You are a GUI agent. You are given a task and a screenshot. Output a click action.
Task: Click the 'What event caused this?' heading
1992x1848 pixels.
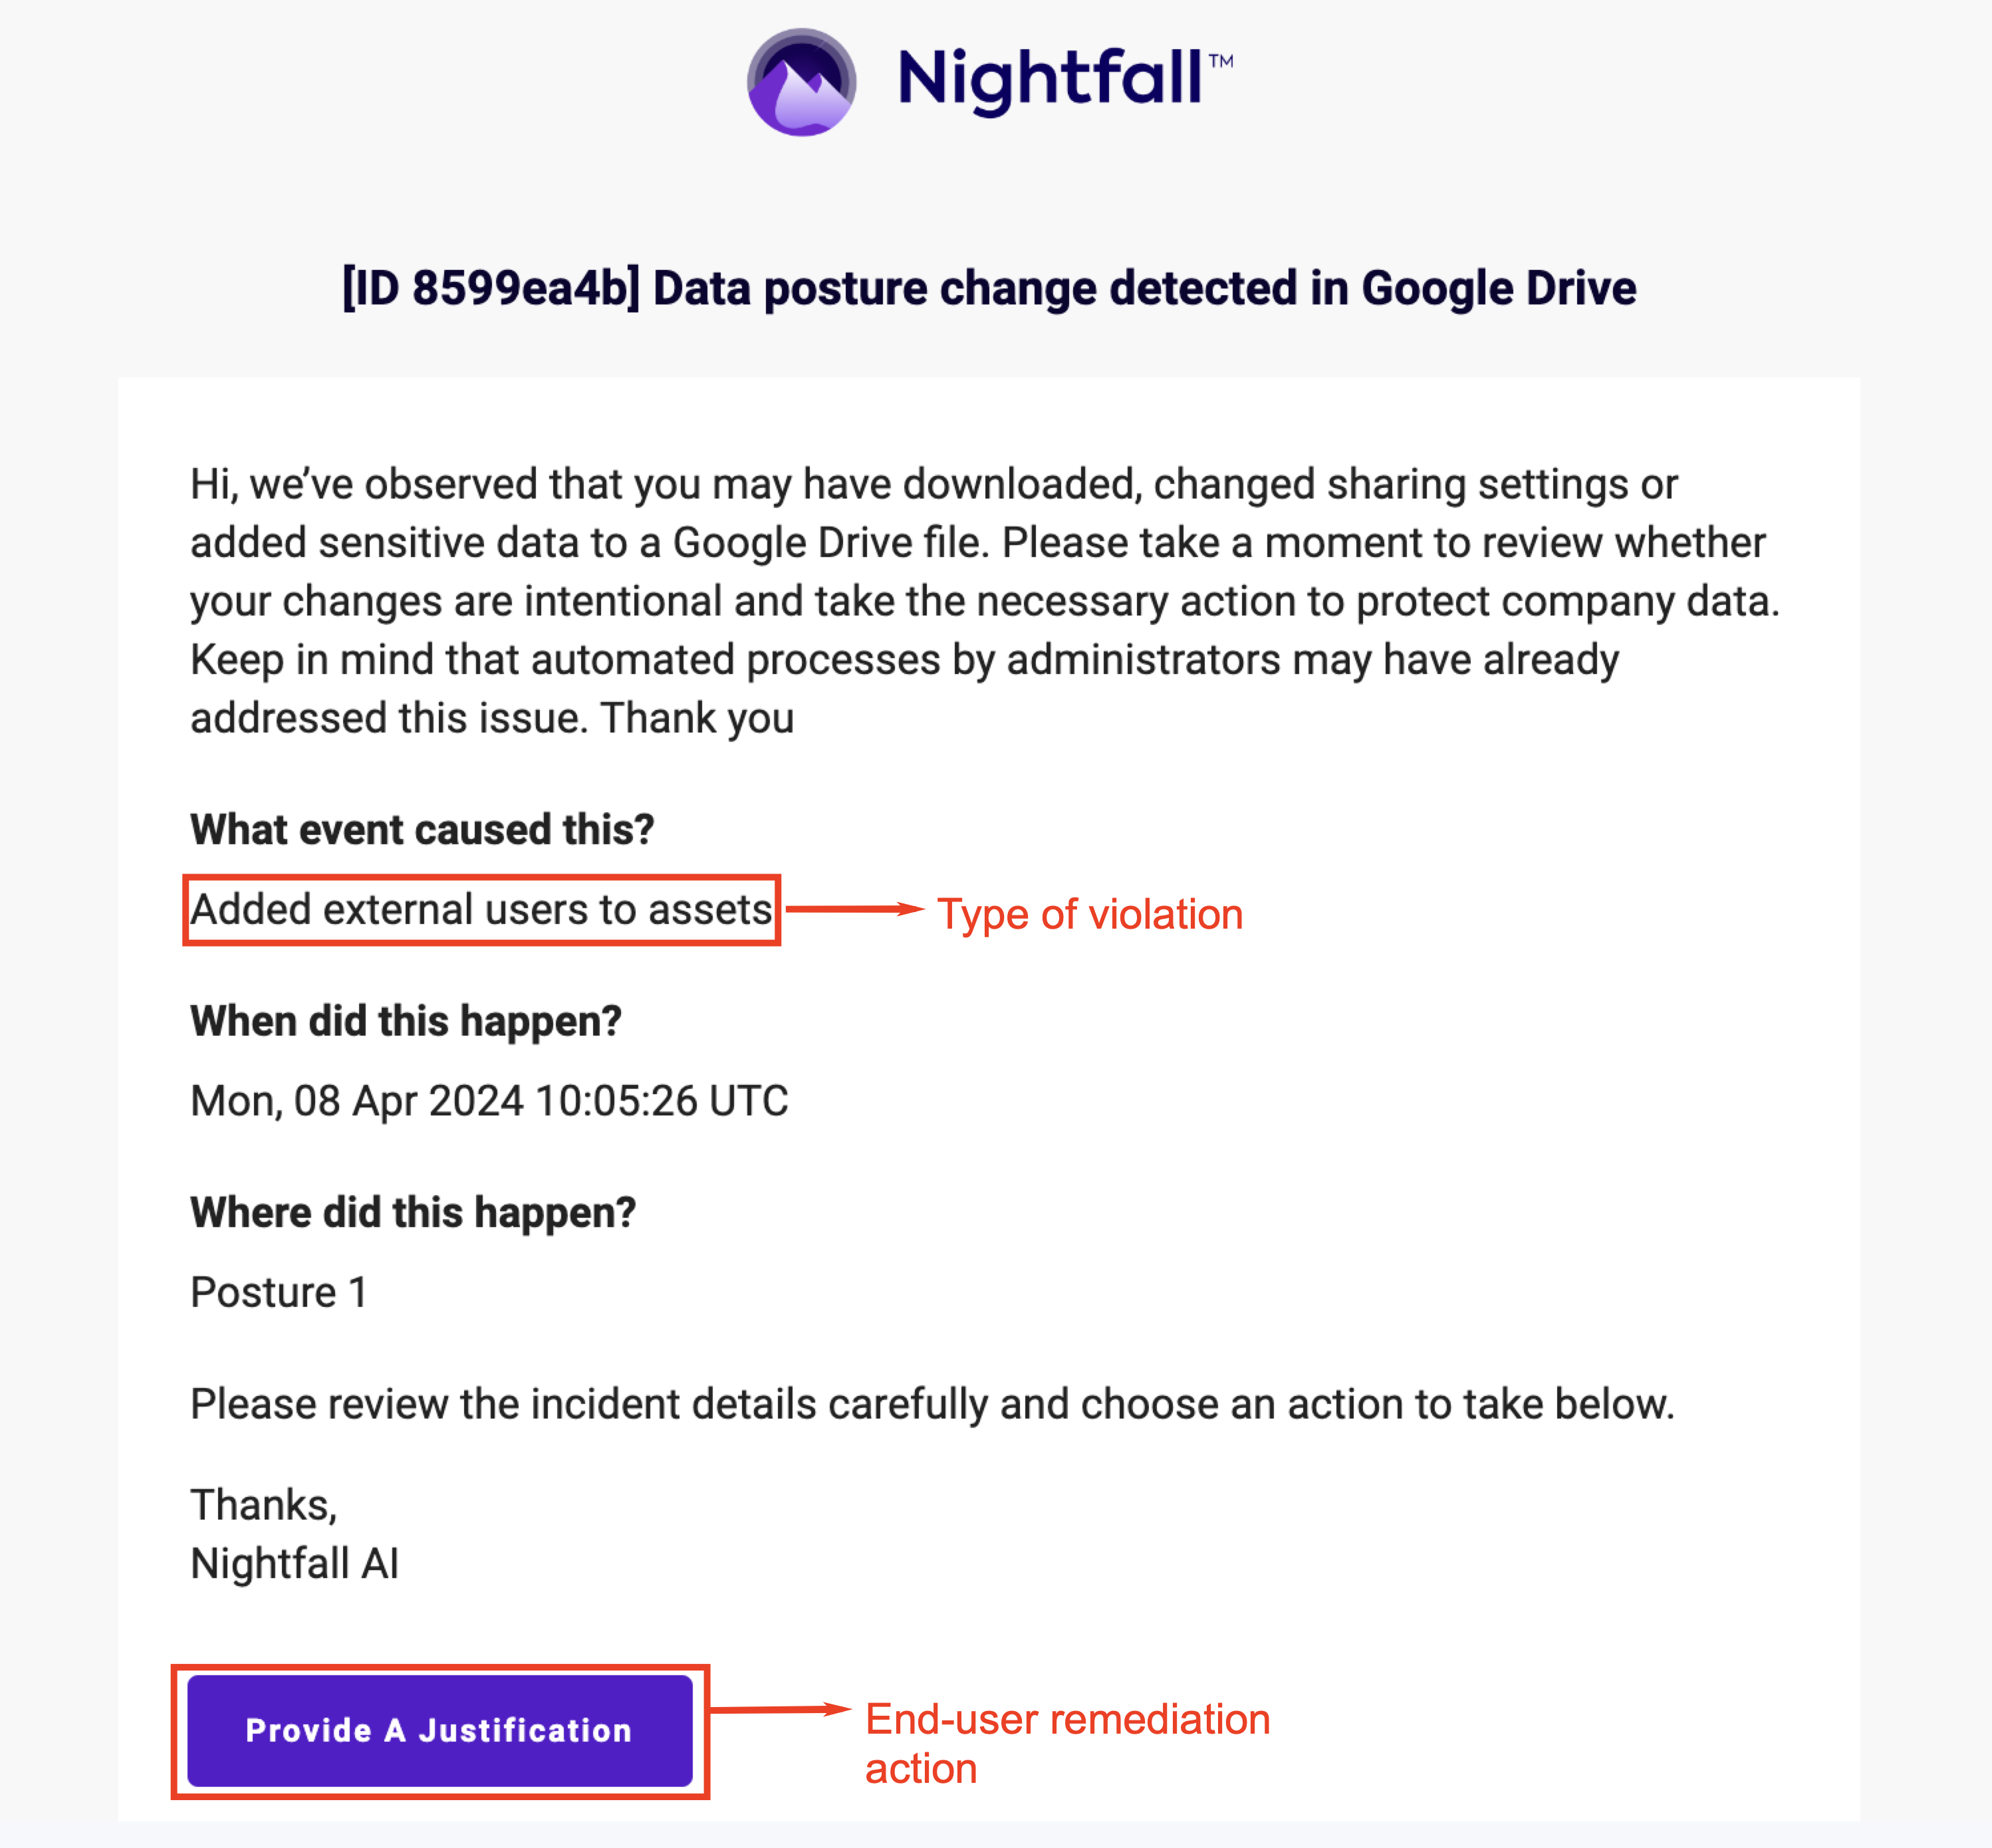[x=422, y=829]
